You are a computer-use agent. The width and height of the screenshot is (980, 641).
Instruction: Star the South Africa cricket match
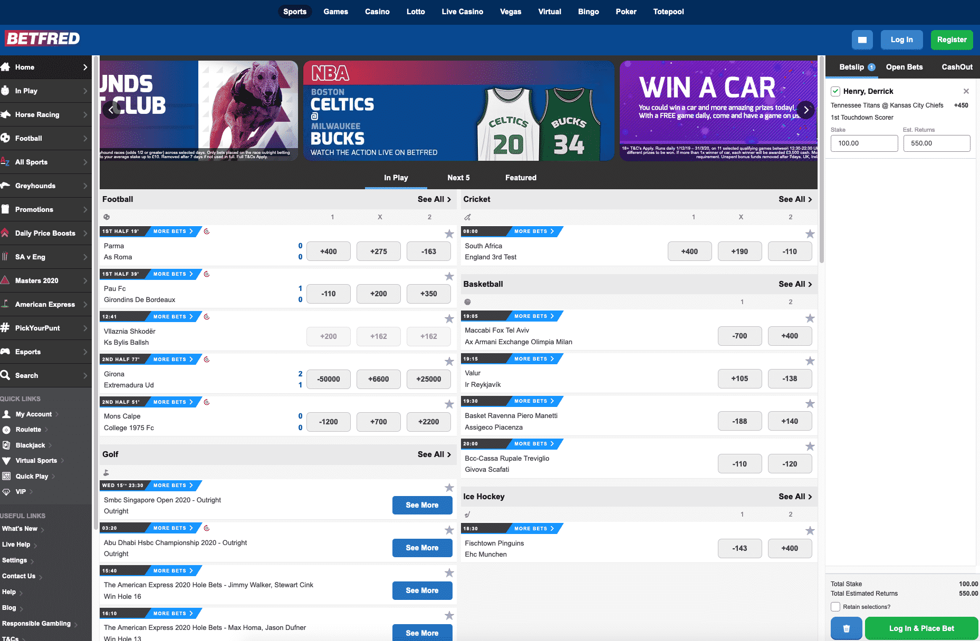[x=810, y=234]
